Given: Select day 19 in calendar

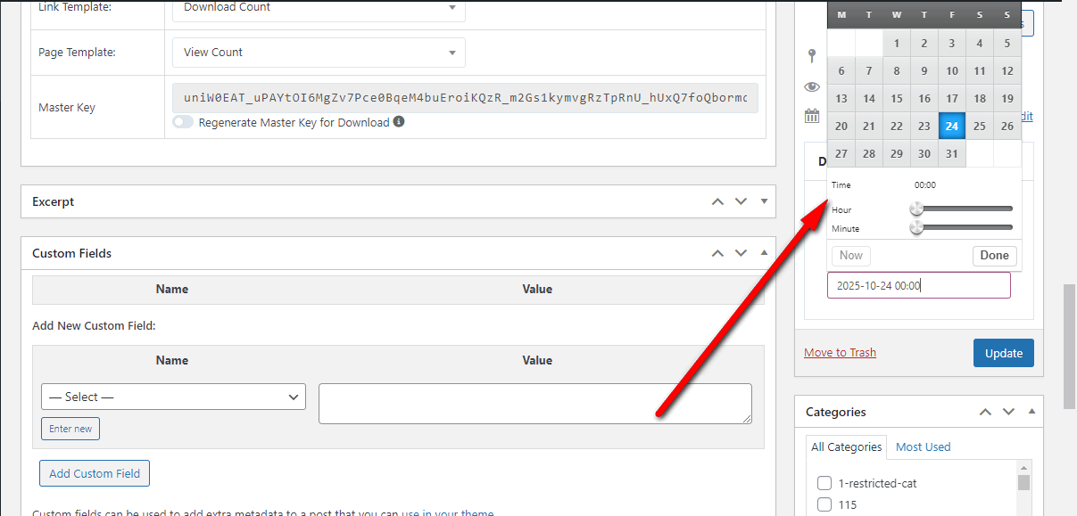Looking at the screenshot, I should click(1007, 99).
